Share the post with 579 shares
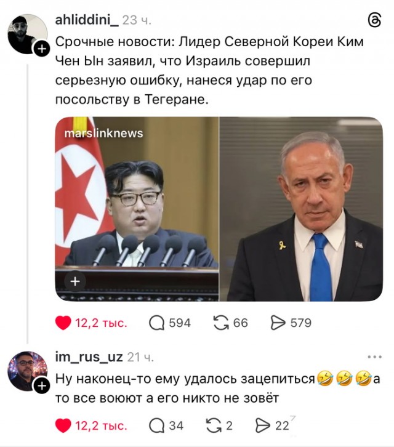This screenshot has width=394, height=447. [278, 323]
